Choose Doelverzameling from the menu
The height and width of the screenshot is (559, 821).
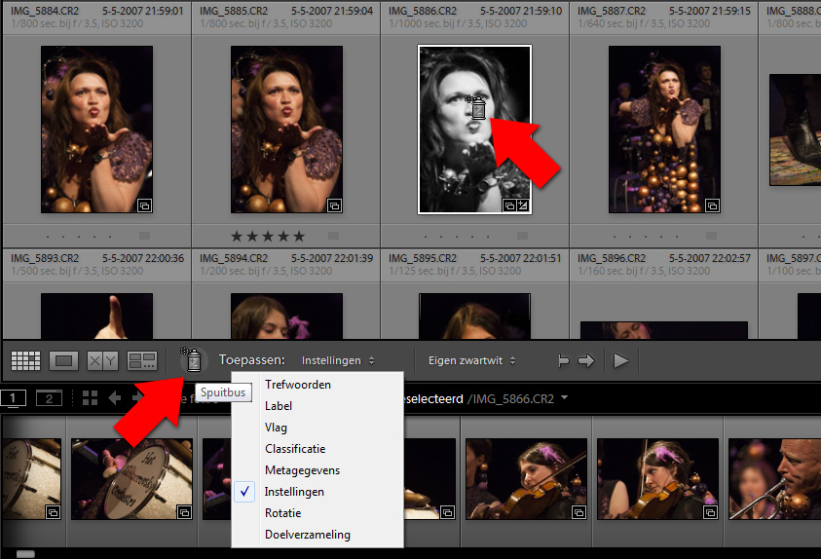coord(307,535)
